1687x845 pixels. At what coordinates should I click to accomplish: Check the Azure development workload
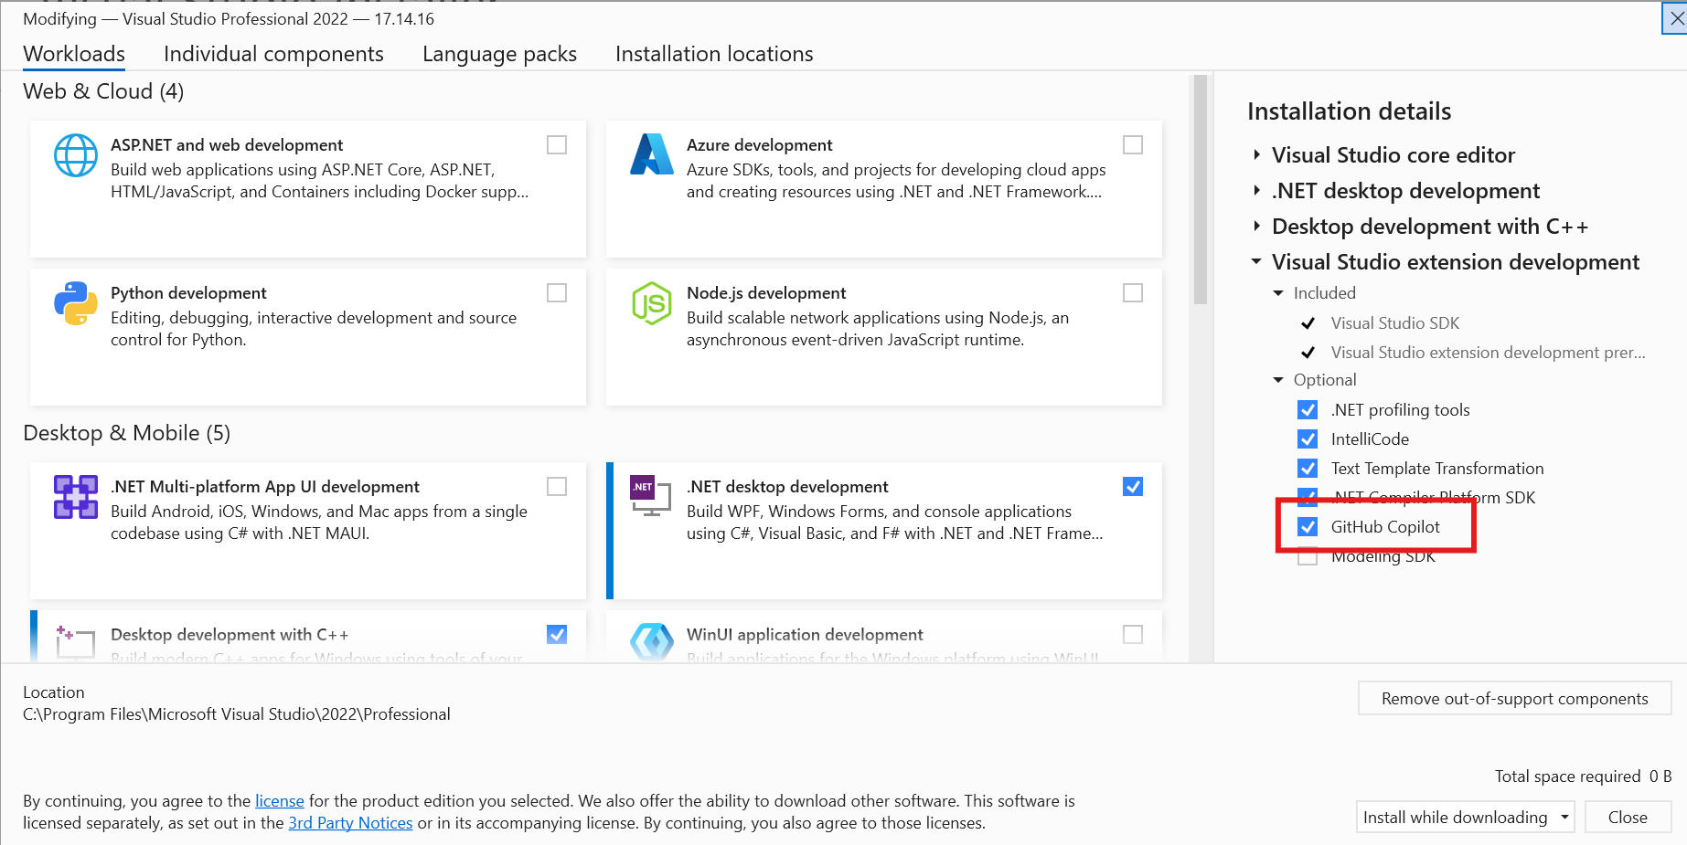pyautogui.click(x=1133, y=145)
